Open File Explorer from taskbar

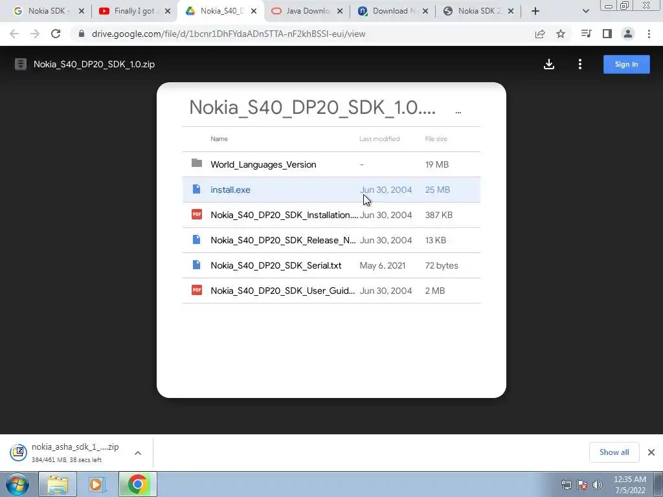(58, 484)
